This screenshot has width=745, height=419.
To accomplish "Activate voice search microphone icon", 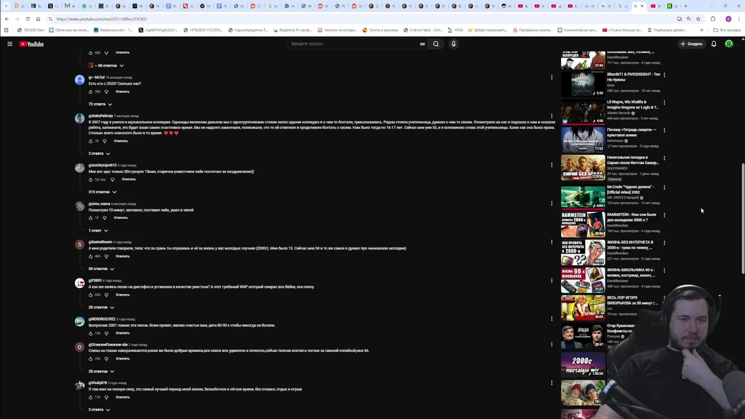I will (x=453, y=44).
